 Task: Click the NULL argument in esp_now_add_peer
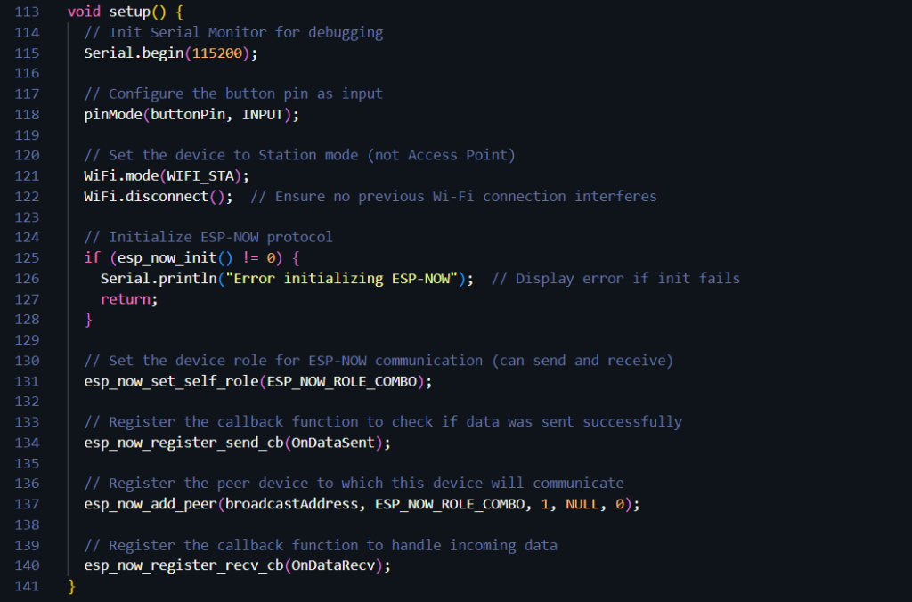click(x=582, y=504)
